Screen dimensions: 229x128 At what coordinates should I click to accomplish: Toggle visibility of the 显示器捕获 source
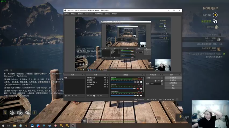coord(105,84)
